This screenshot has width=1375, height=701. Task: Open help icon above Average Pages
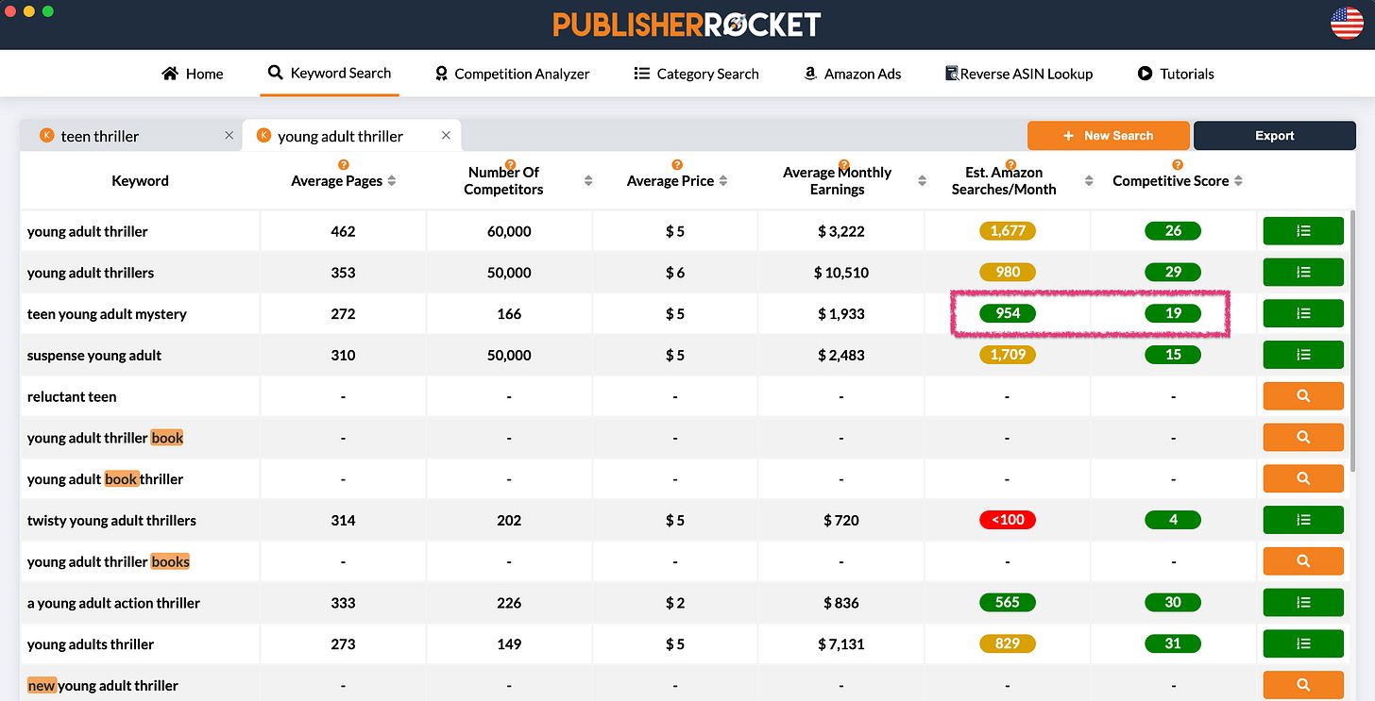click(x=344, y=165)
